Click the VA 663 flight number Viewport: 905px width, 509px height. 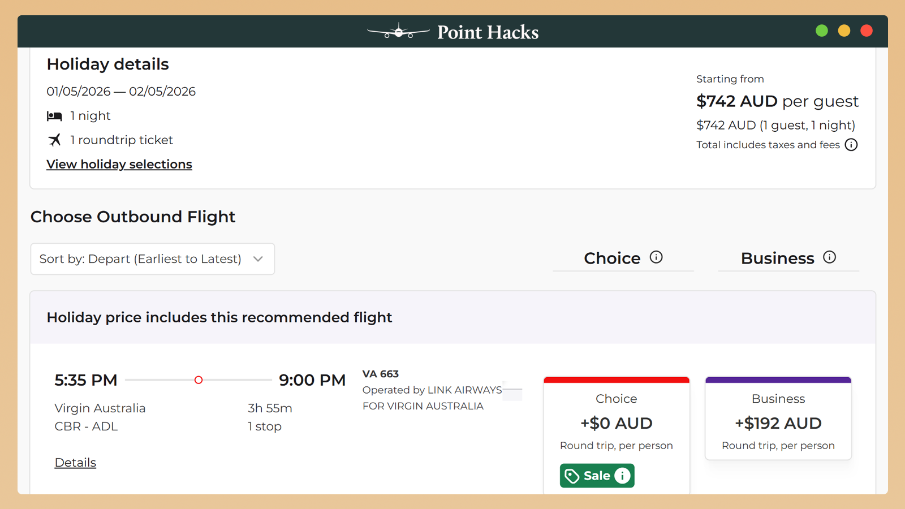(x=380, y=374)
